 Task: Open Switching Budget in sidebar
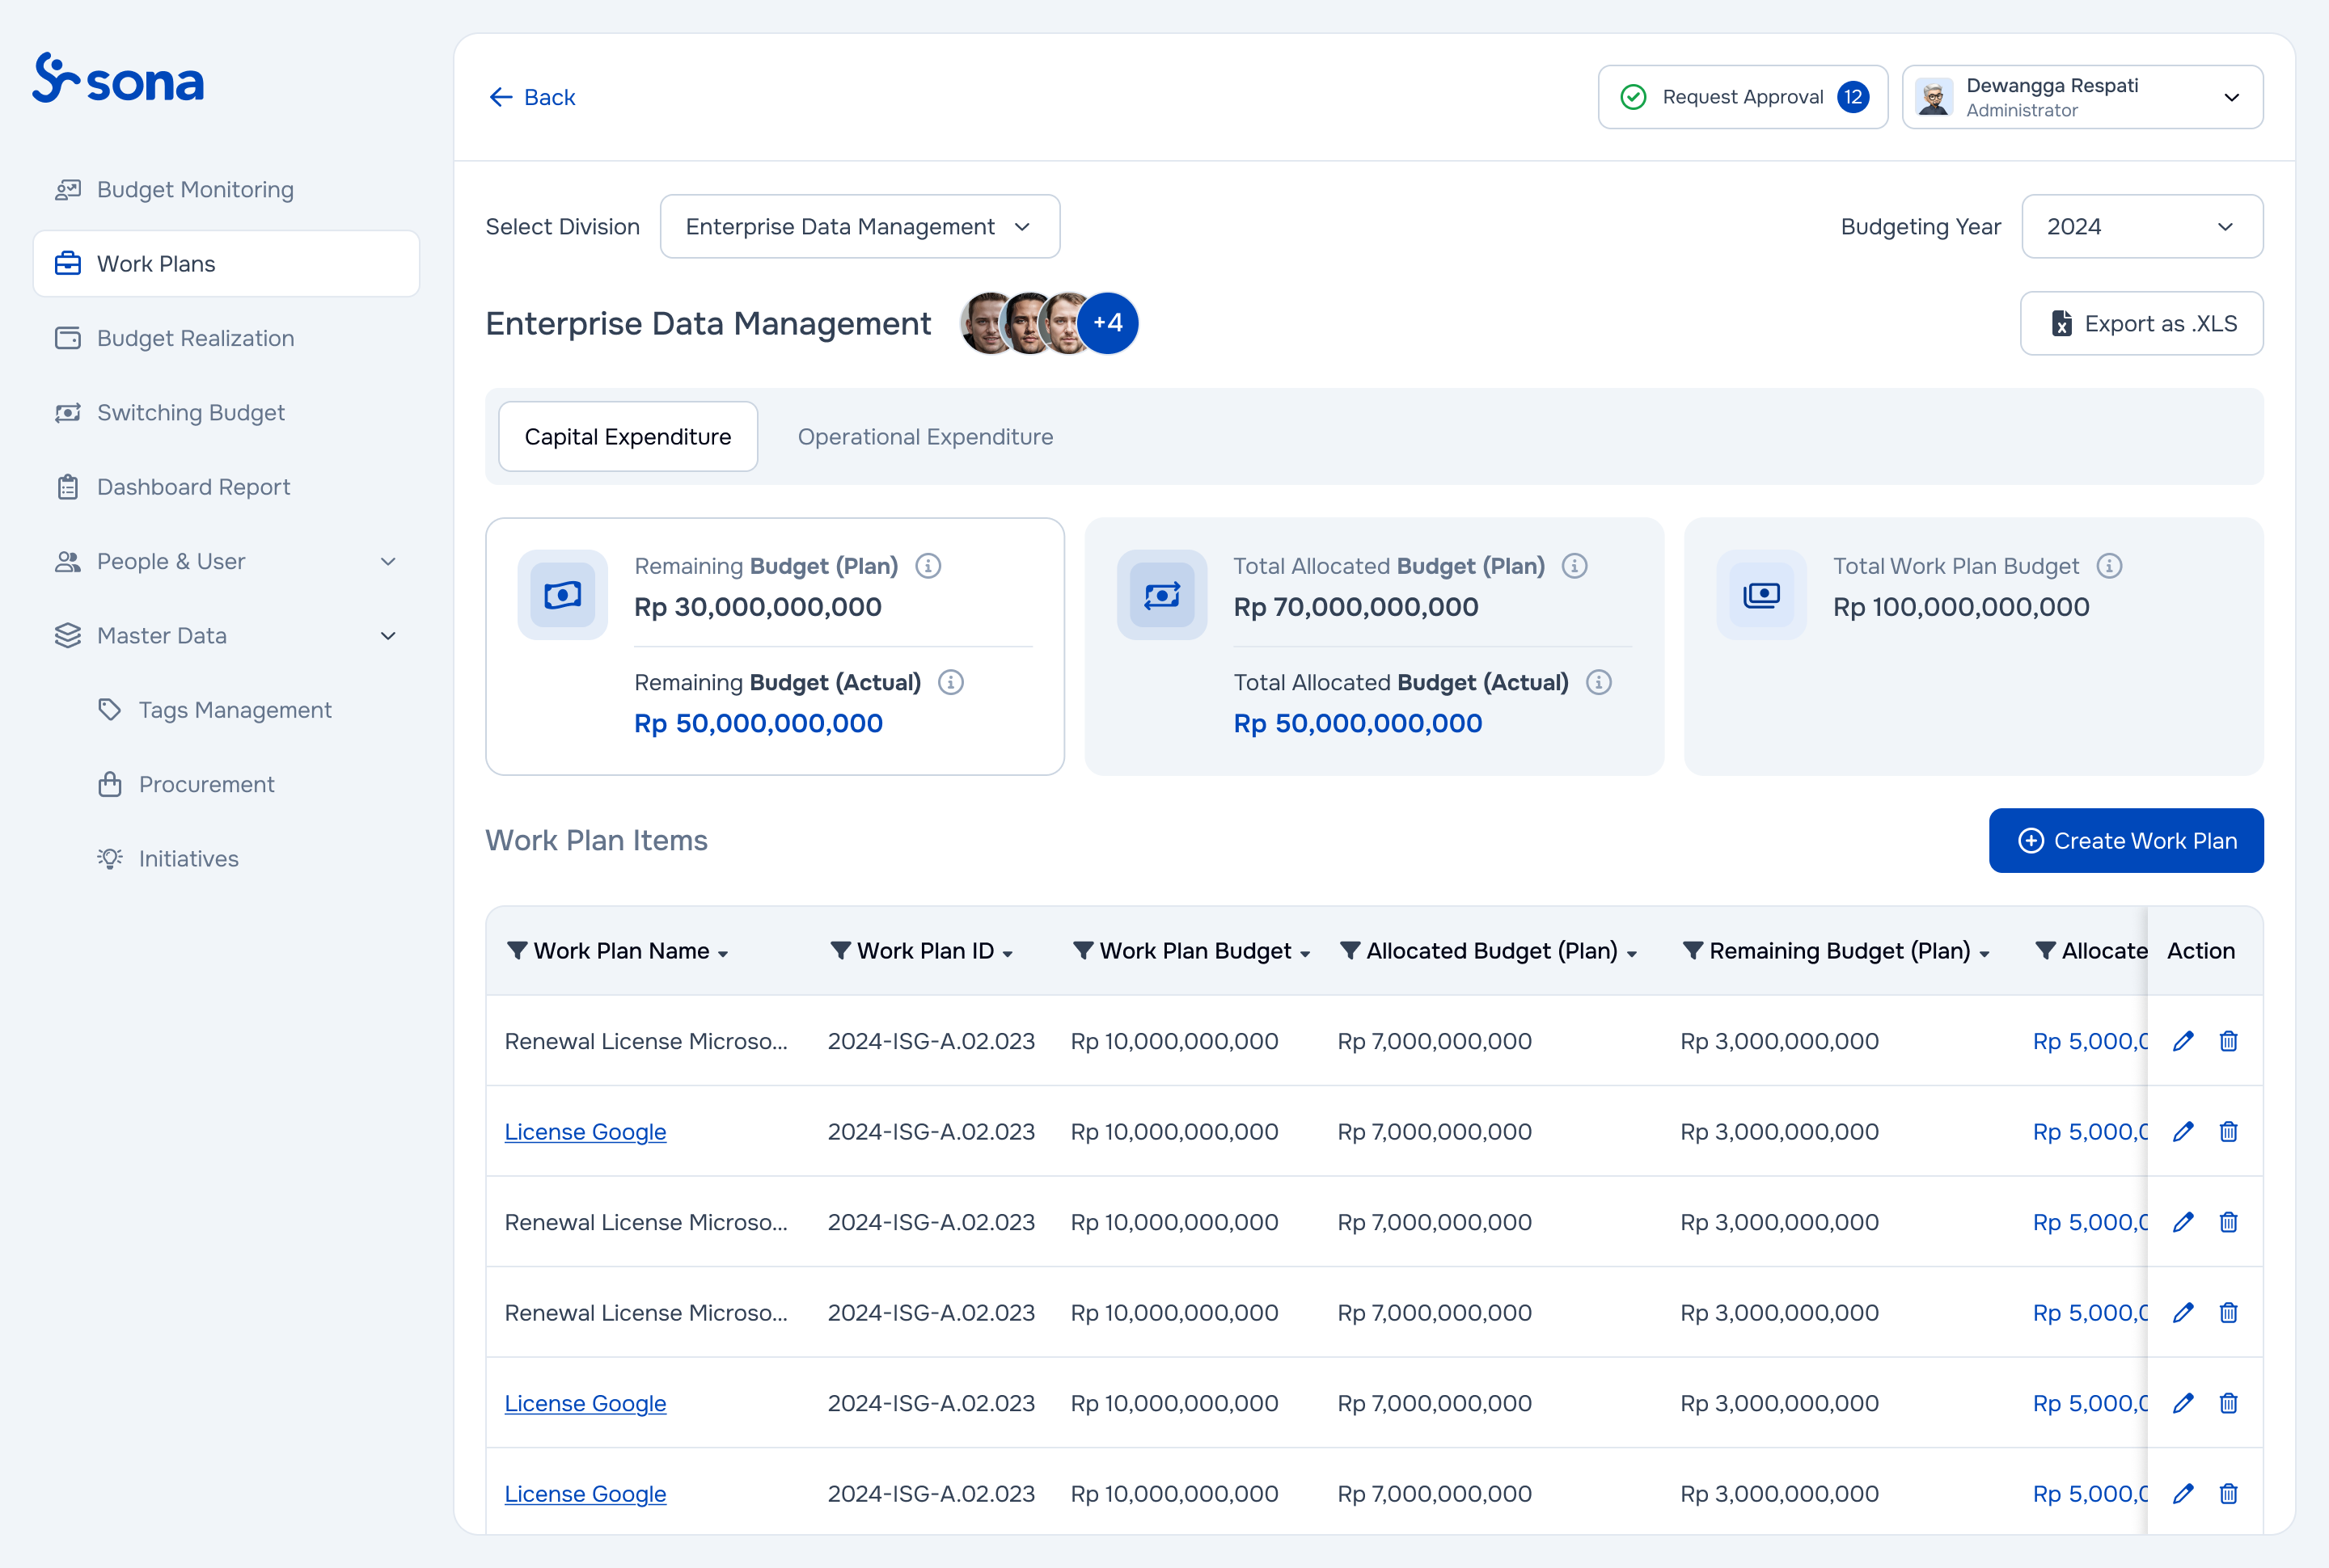coord(226,413)
